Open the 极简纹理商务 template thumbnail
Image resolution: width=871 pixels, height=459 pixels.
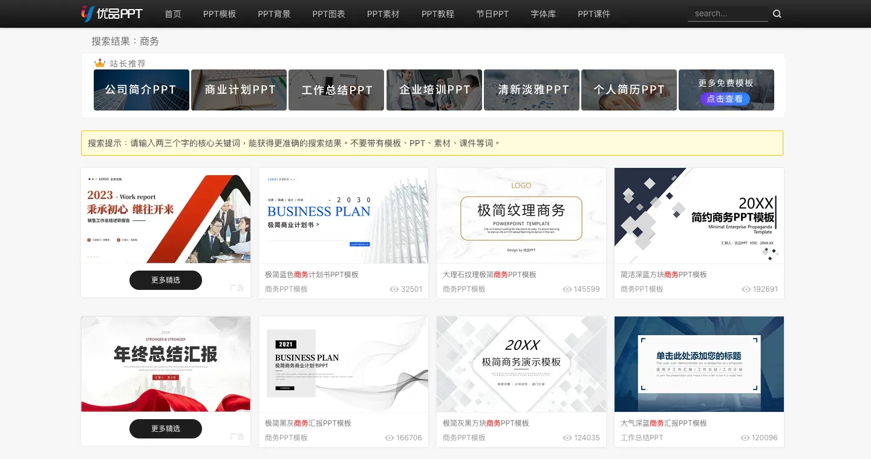521,216
